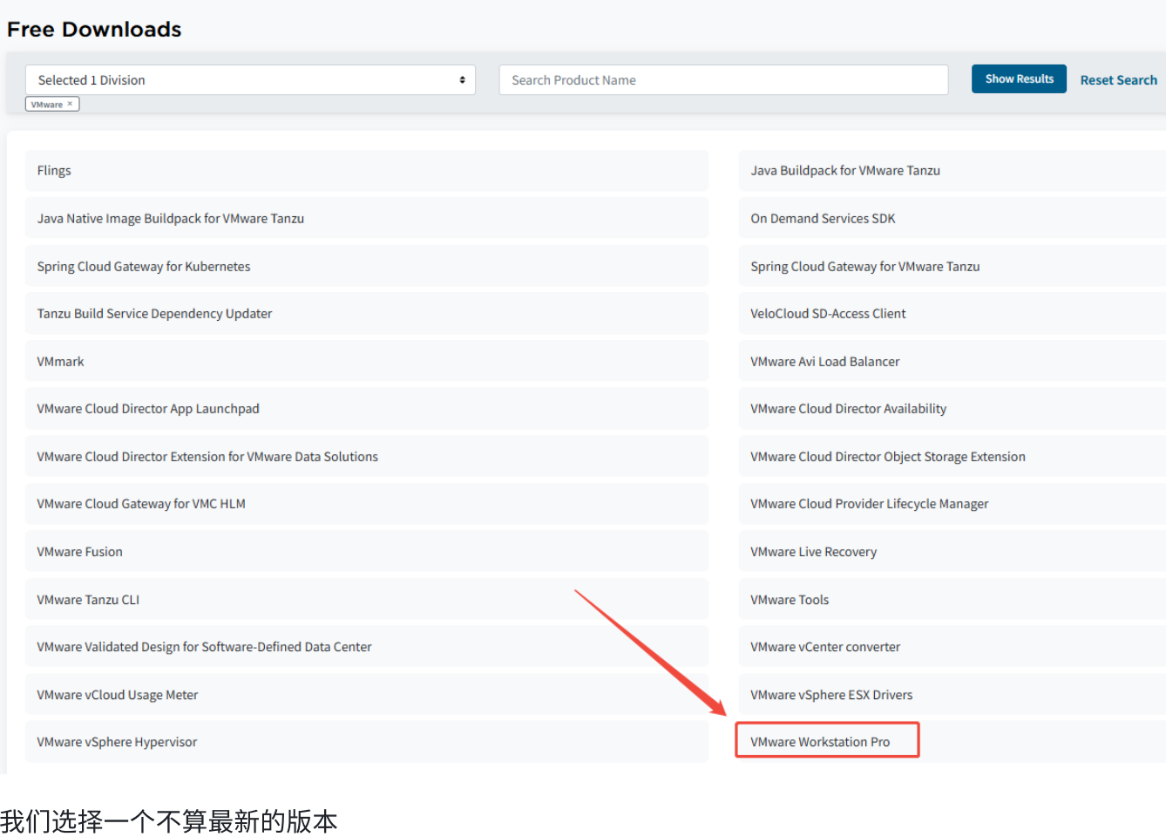Screen dimensions: 1166x837
Task: Open VMware Workstation Pro download
Action: click(x=952, y=742)
